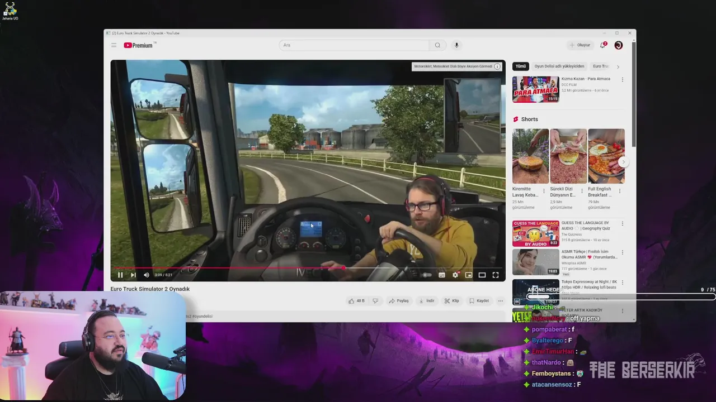Click the info card icon on video
Screen dimensions: 716x402
click(x=497, y=66)
